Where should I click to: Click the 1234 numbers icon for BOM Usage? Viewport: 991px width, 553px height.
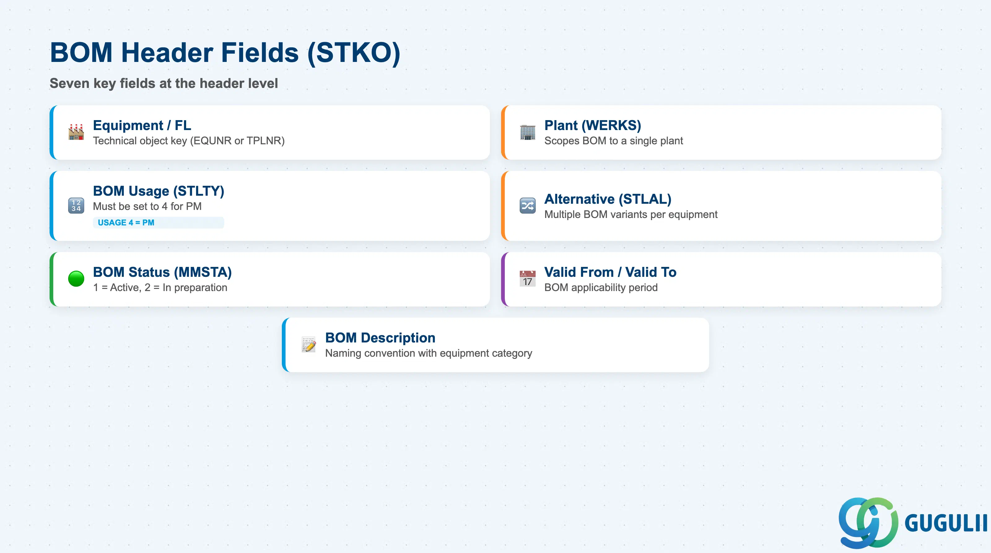click(x=76, y=206)
